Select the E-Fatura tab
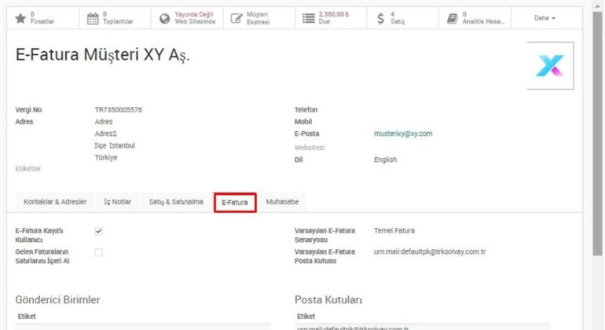Screen dimensions: 605x330 (235, 203)
